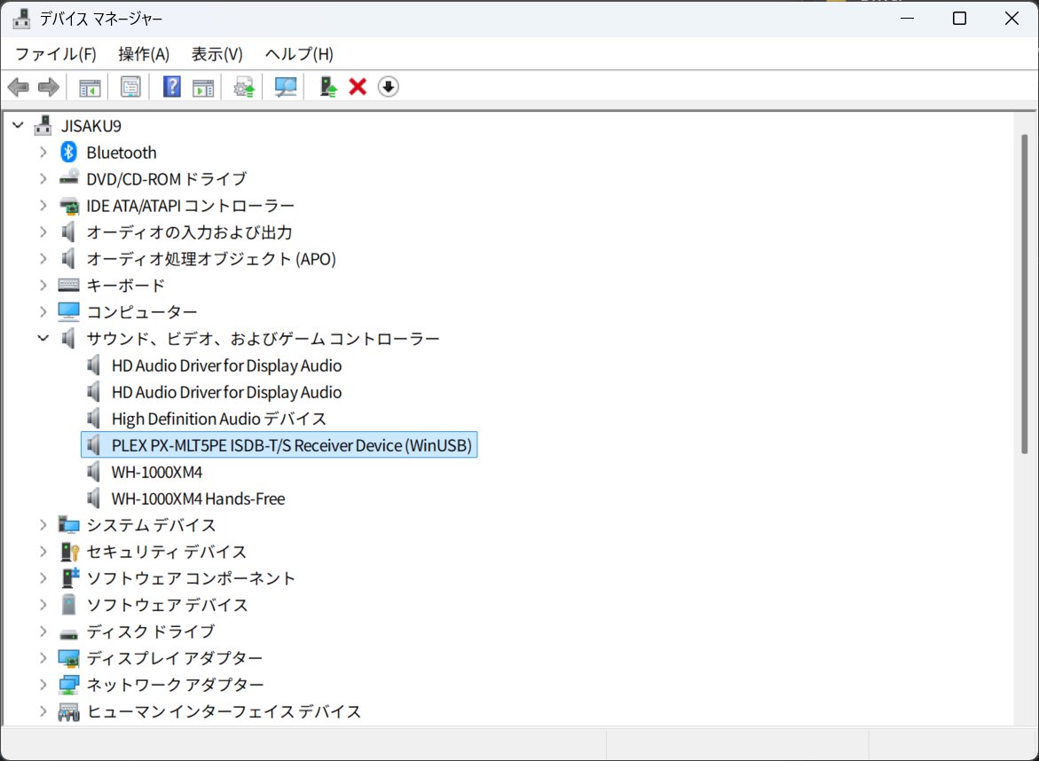Screen dimensions: 1039x761
Task: Expand IDE ATA/ATAPI コントローラー category
Action: tap(43, 205)
